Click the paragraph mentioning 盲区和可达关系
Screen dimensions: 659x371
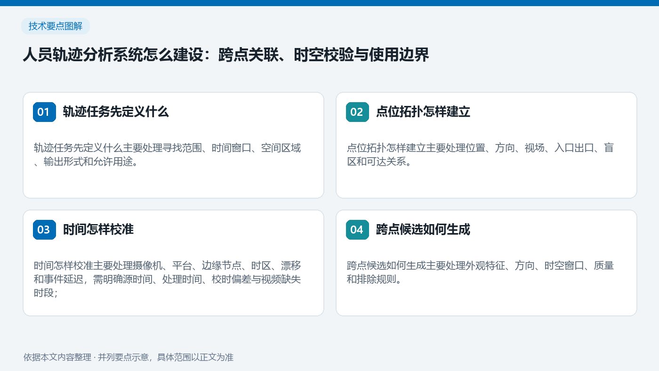[x=480, y=155]
